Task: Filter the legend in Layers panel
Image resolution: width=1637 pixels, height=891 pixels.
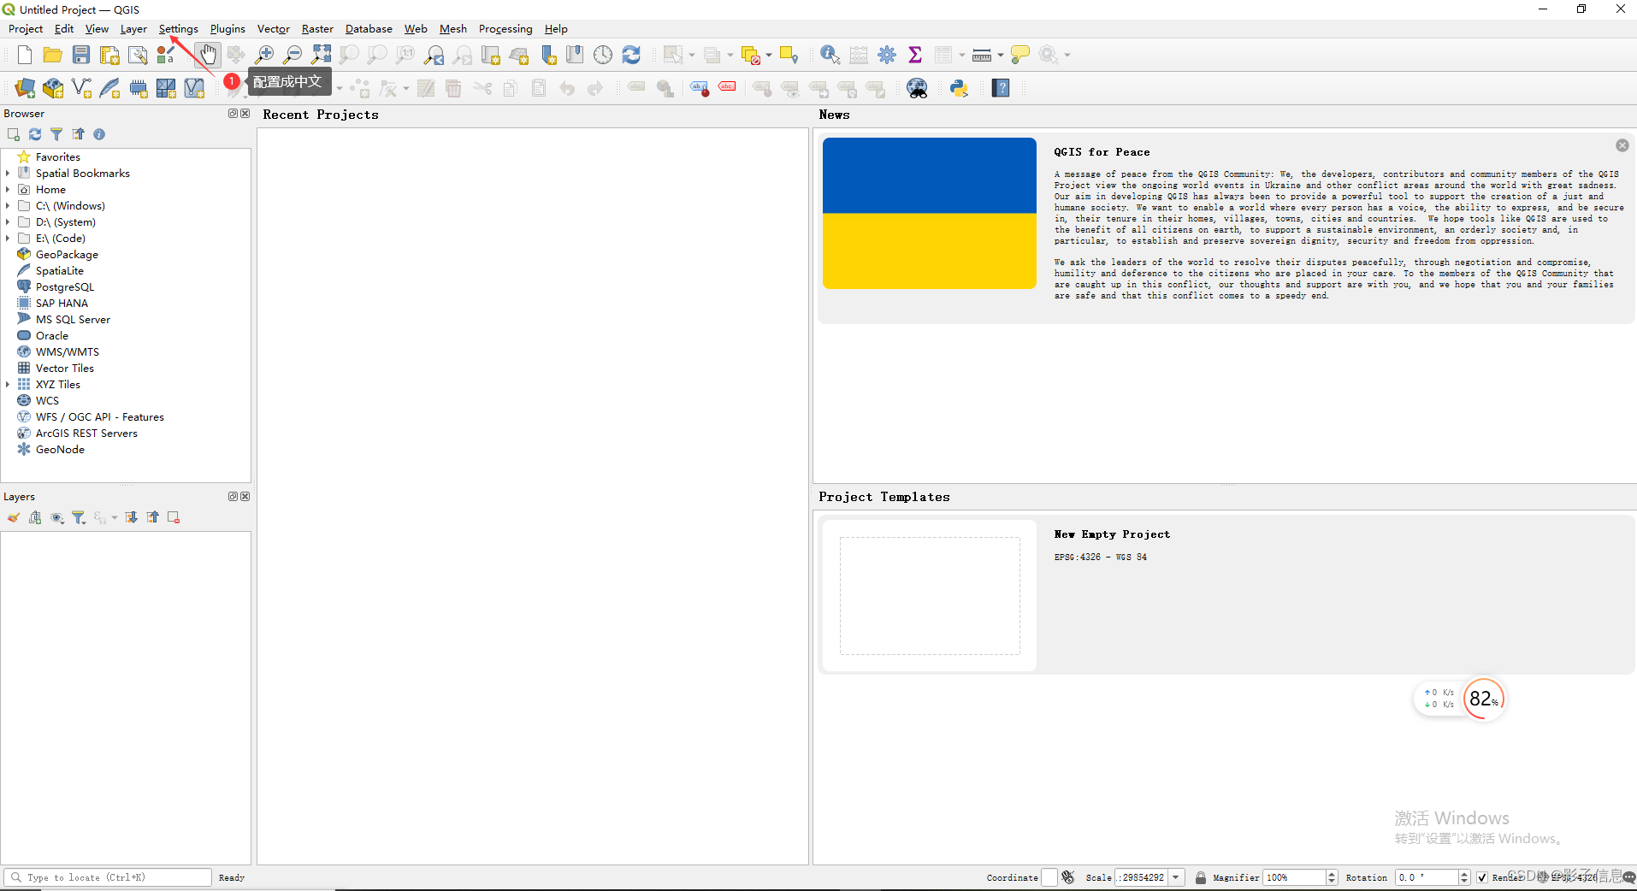Action: [79, 517]
